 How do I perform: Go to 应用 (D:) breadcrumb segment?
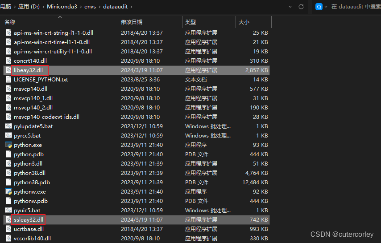29,7
